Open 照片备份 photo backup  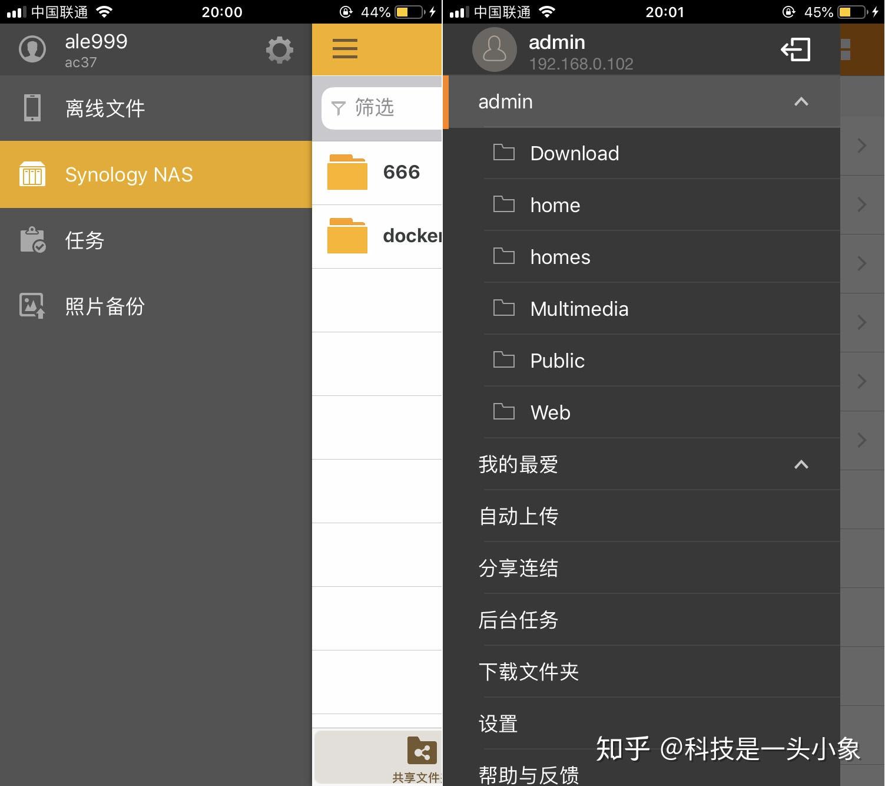point(156,306)
